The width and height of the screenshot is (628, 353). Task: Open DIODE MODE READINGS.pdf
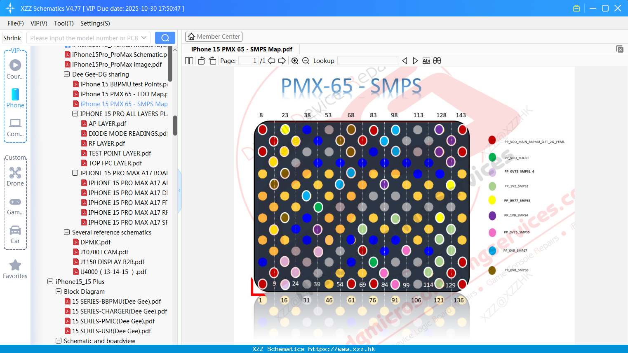click(x=124, y=134)
